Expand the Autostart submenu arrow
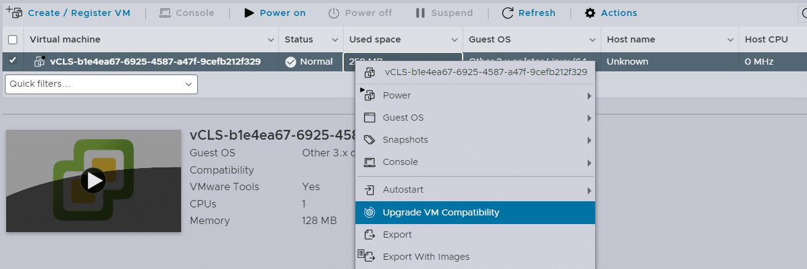The width and height of the screenshot is (807, 269). pyautogui.click(x=589, y=190)
